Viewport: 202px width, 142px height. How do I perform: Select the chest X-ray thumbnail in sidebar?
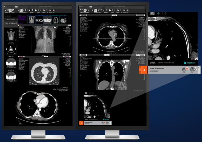click(10, 35)
